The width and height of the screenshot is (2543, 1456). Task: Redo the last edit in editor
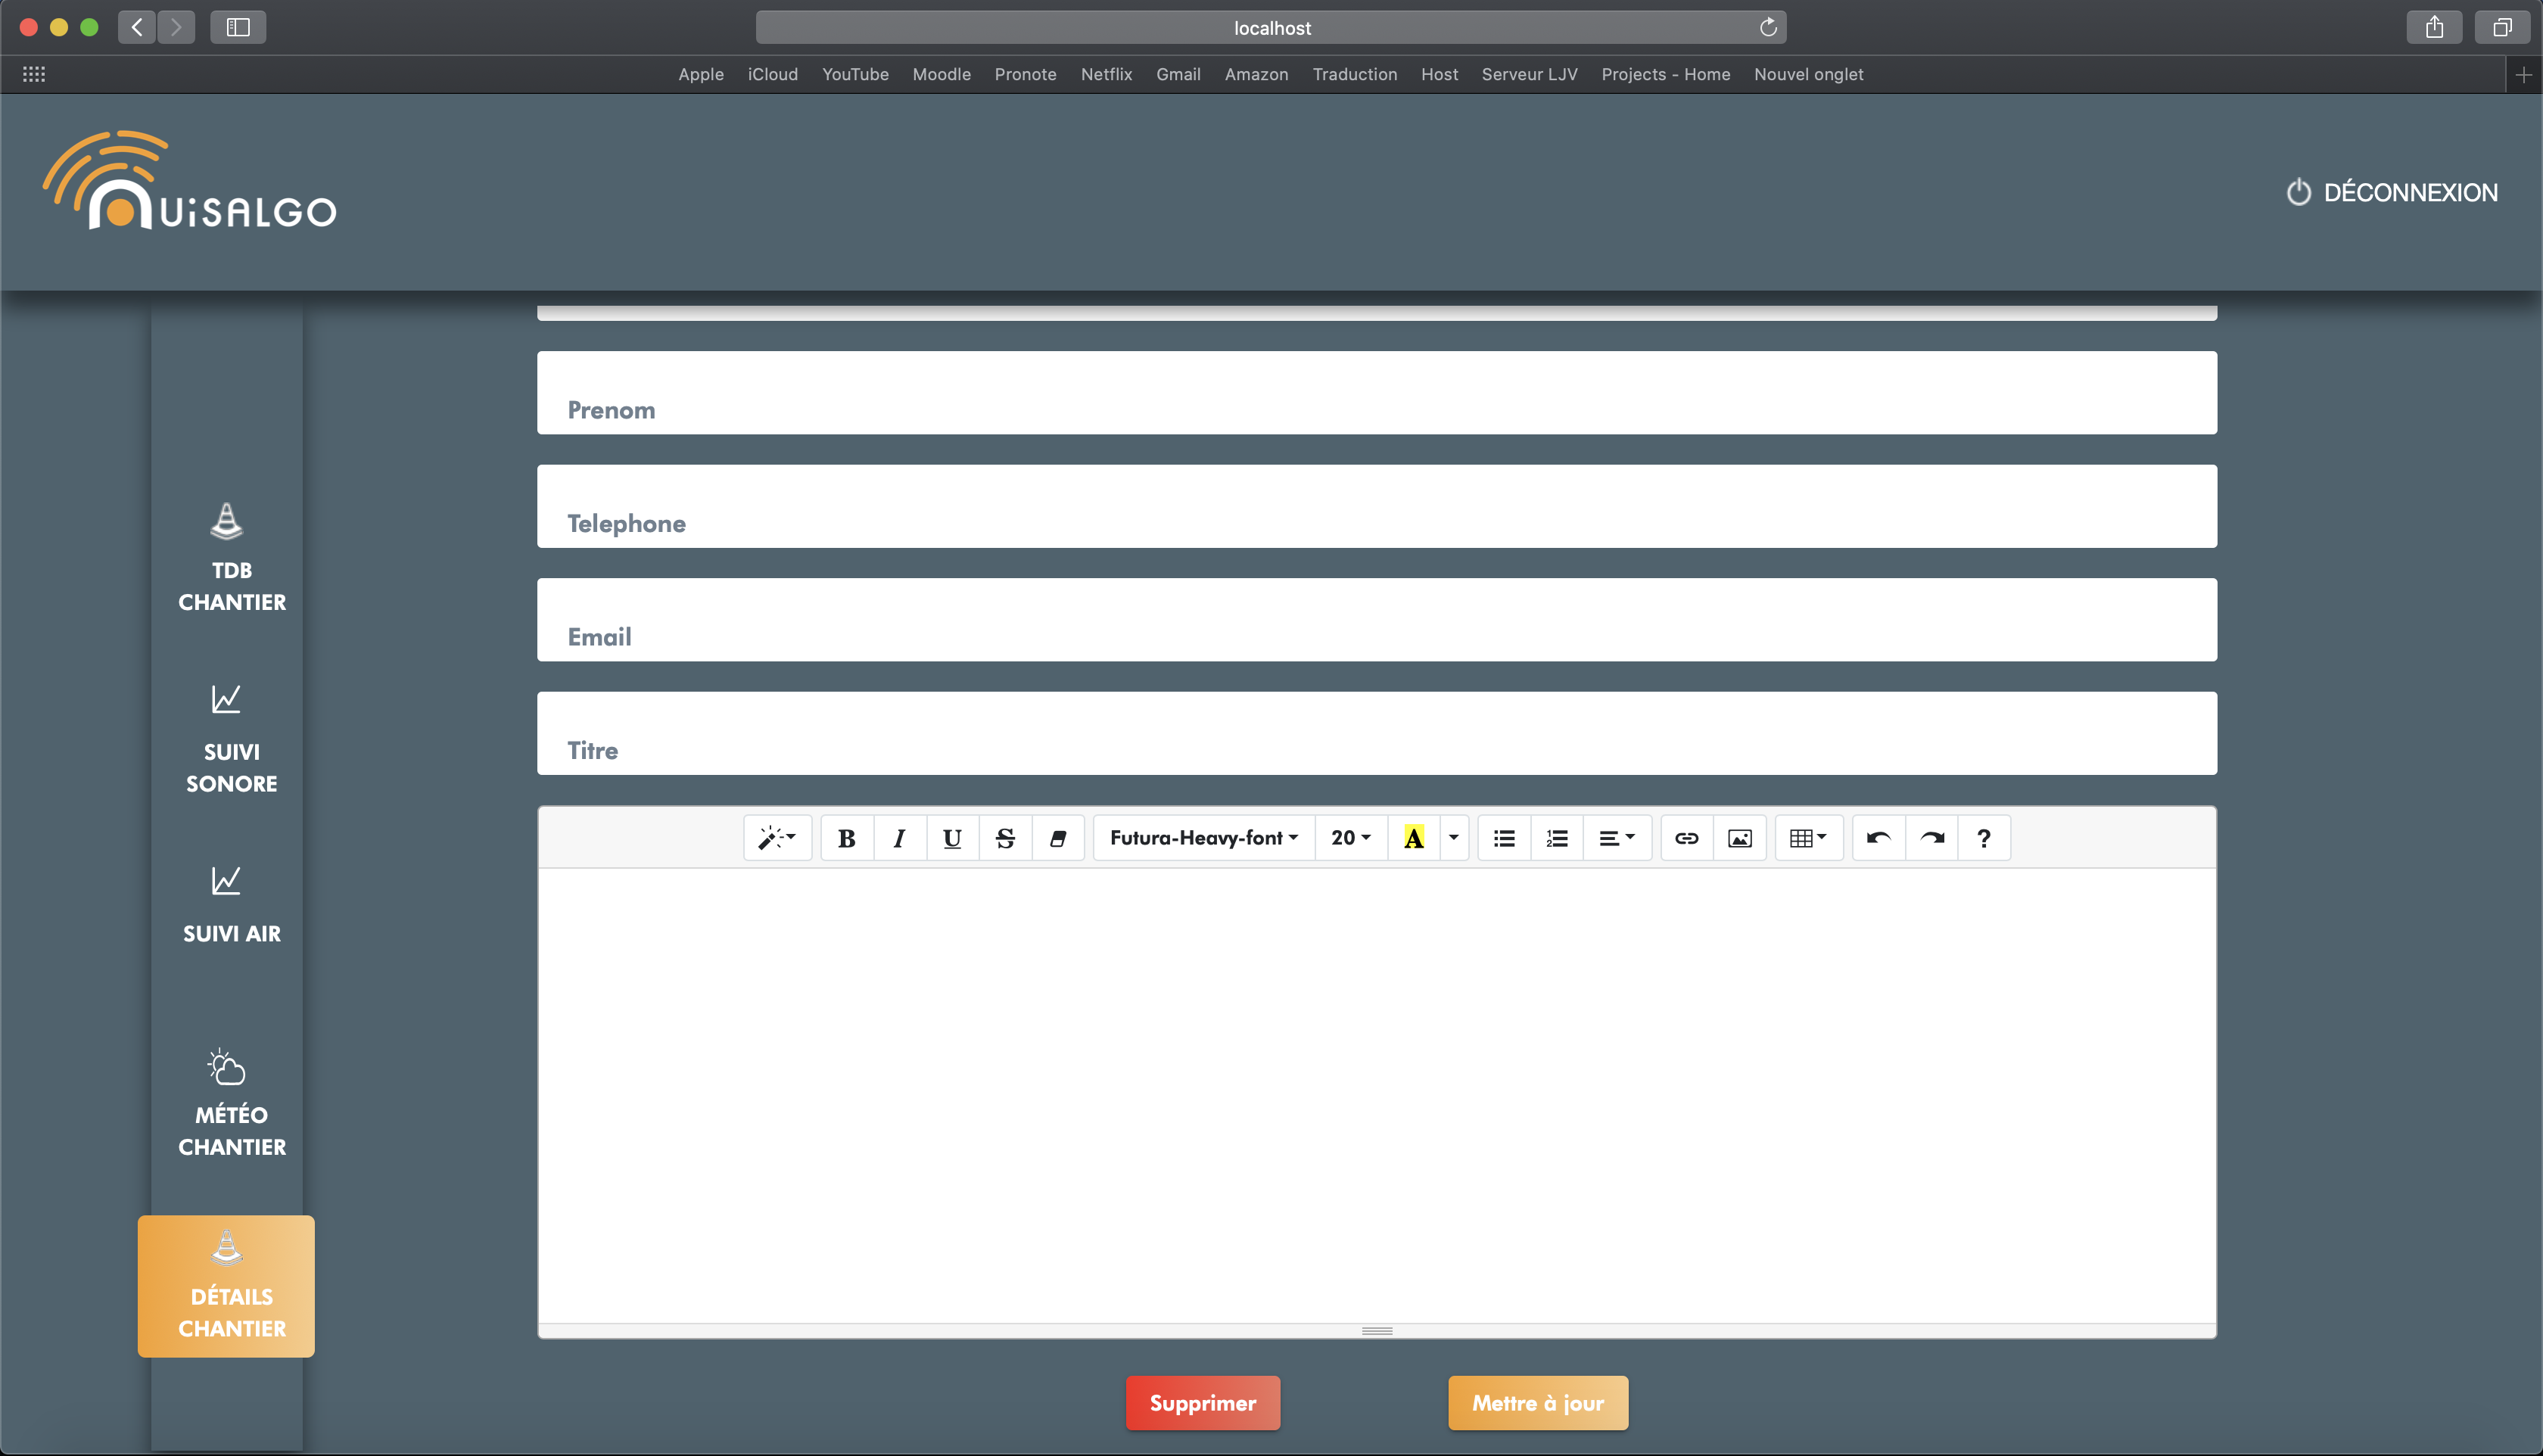(x=1932, y=838)
